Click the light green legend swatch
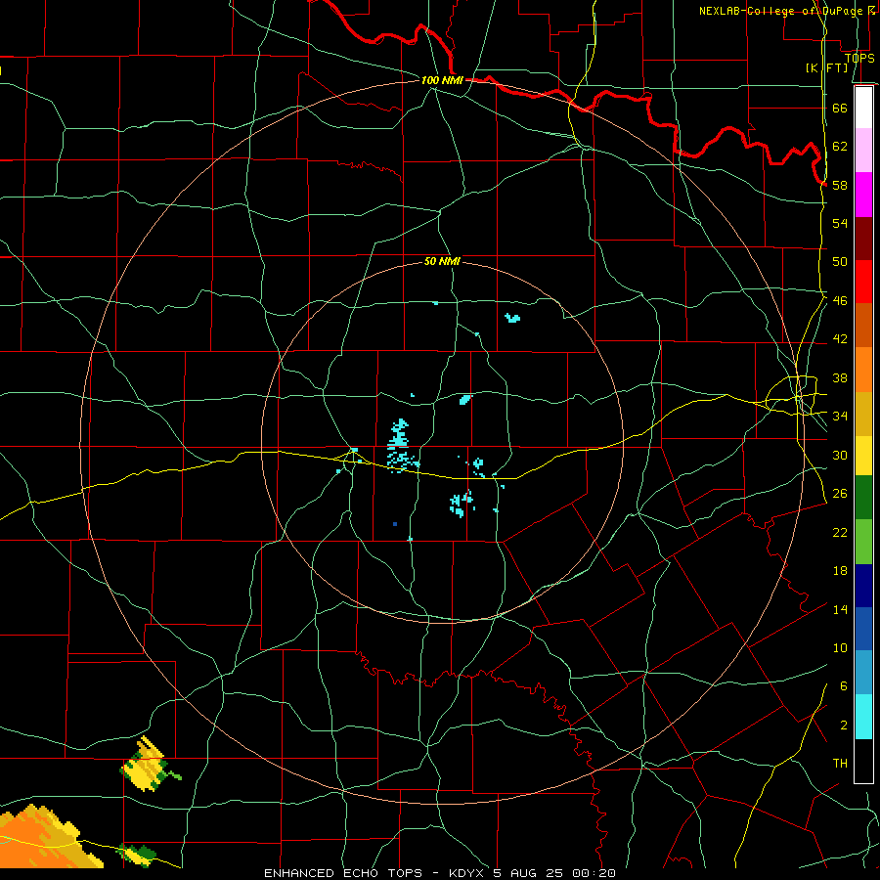The width and height of the screenshot is (880, 880). (863, 542)
